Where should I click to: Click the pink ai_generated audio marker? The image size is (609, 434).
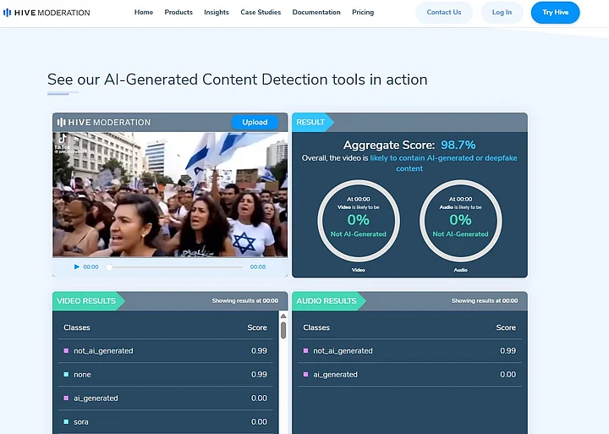pyautogui.click(x=305, y=375)
